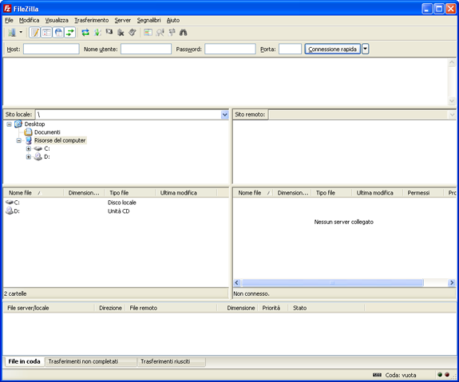Click the Connessione rapida button
This screenshot has width=459, height=382.
coord(333,49)
